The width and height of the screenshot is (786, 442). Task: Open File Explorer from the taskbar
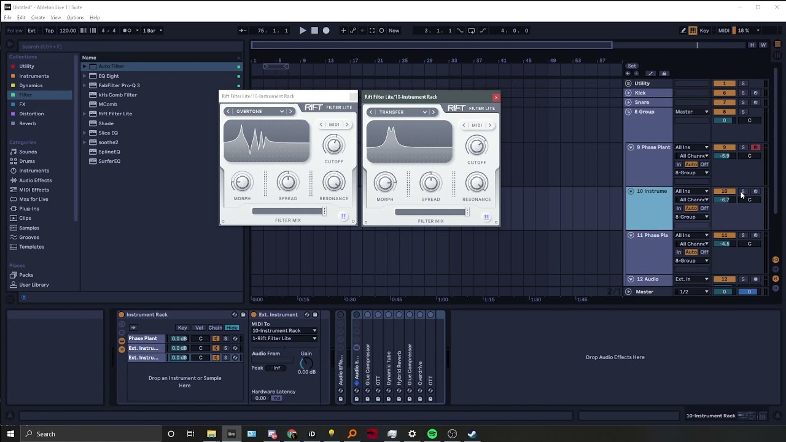211,434
